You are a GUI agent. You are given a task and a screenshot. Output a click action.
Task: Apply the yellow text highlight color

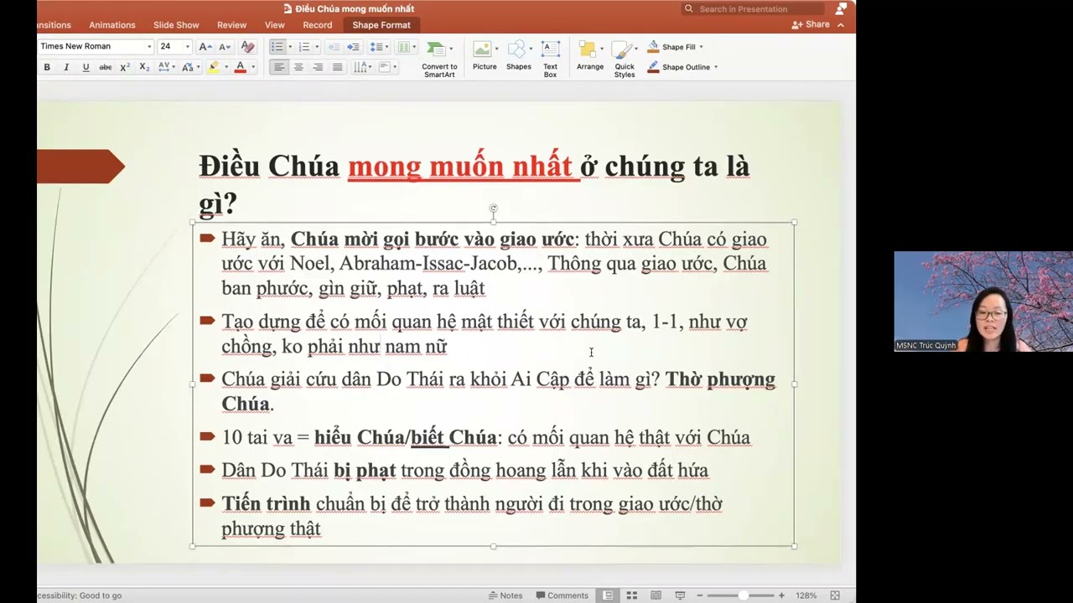213,67
